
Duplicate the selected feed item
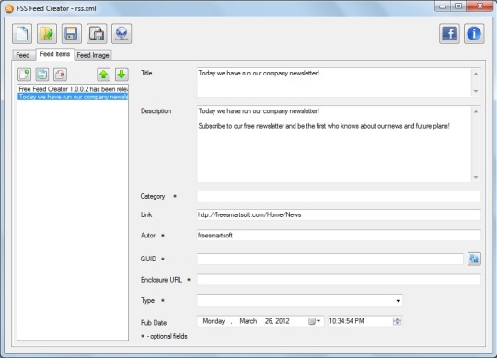coord(41,75)
